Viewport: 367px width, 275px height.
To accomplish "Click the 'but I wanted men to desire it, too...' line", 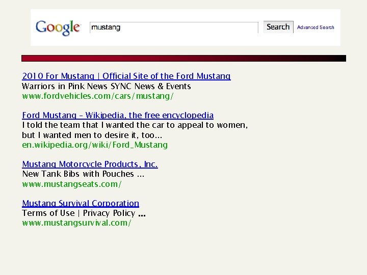I will tap(92, 135).
